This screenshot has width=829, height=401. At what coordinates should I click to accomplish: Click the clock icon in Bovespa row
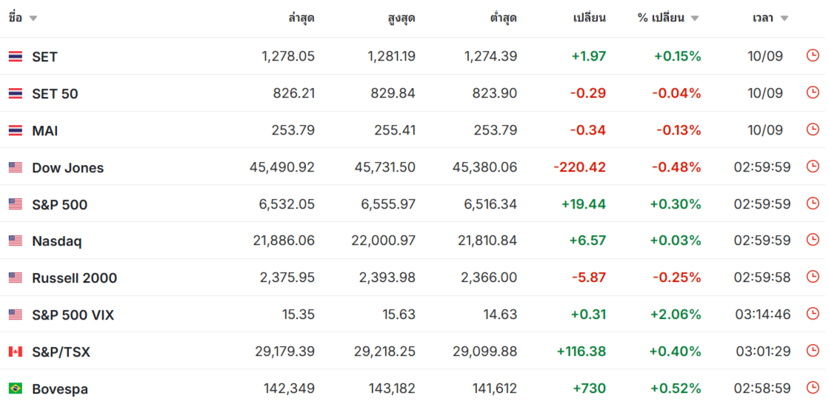click(x=813, y=388)
